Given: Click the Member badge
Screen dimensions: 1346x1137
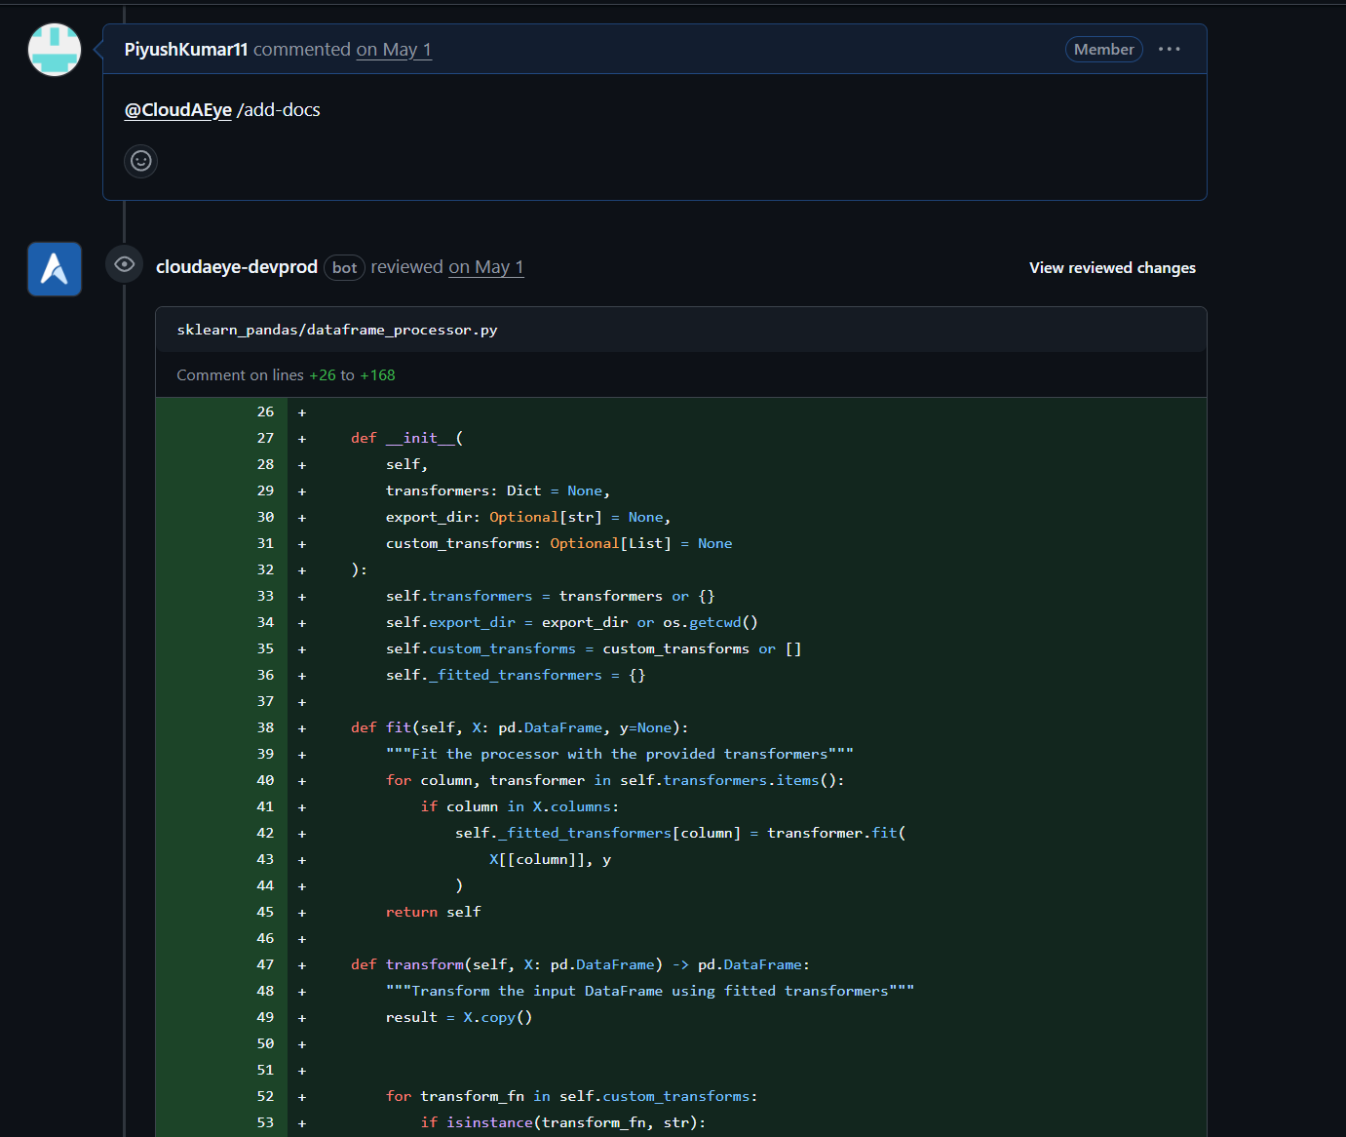Looking at the screenshot, I should pyautogui.click(x=1103, y=49).
